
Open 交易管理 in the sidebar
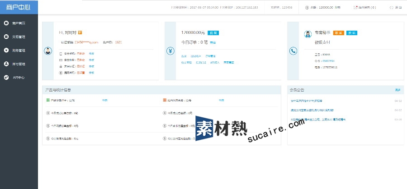pos(19,37)
